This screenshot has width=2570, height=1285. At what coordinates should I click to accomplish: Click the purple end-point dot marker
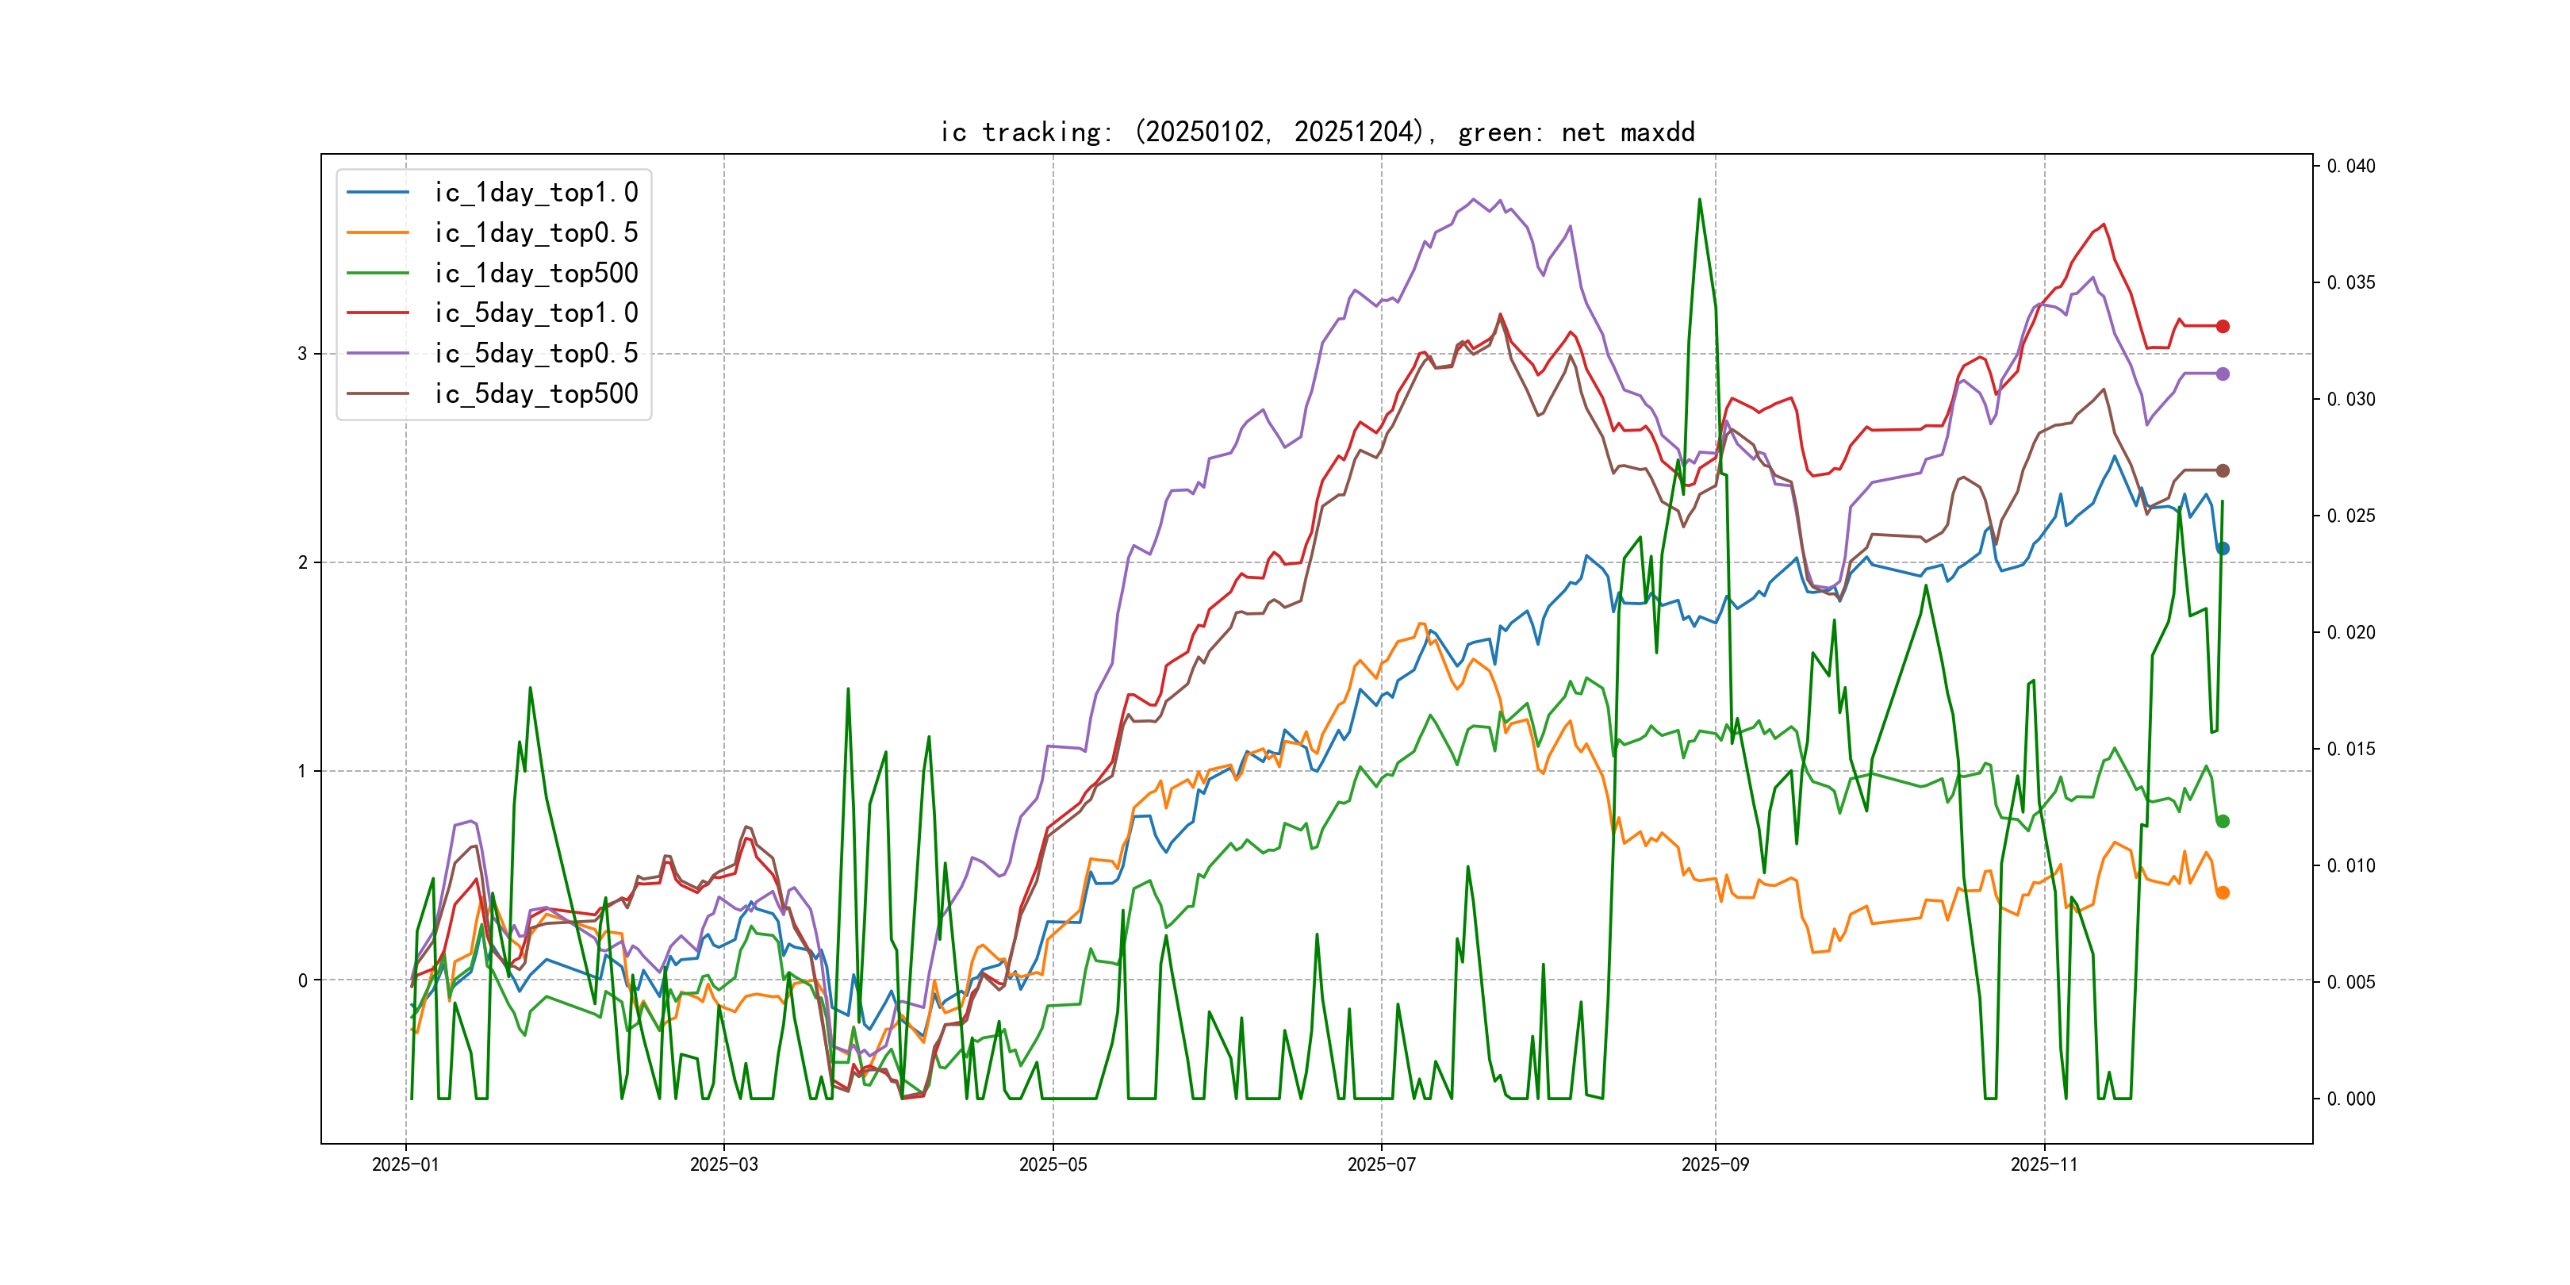(x=2223, y=374)
